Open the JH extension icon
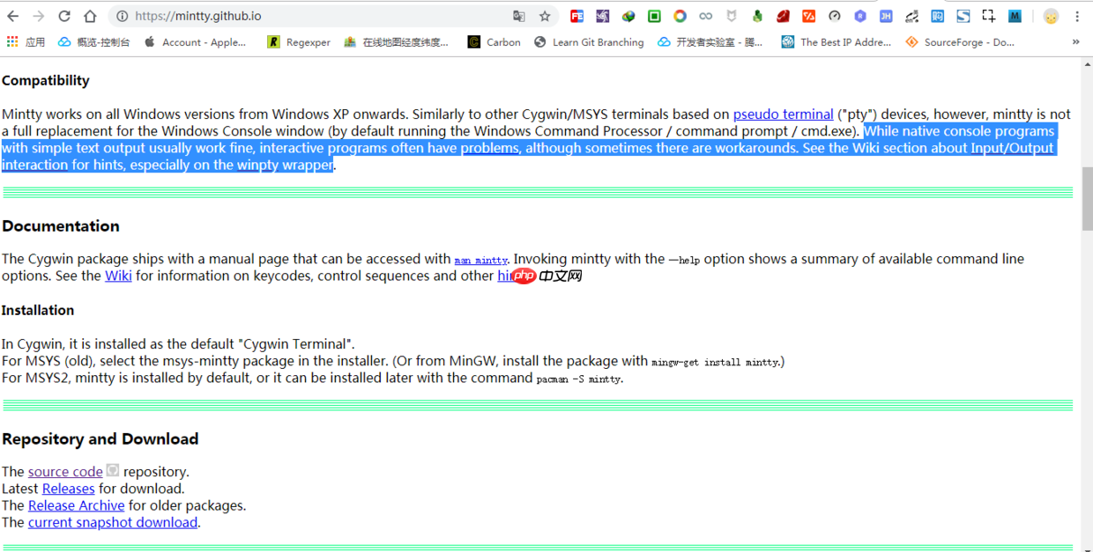The width and height of the screenshot is (1093, 552). 886,16
